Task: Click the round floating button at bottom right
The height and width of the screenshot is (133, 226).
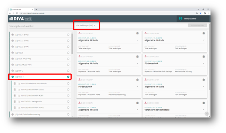Action: pyautogui.click(x=207, y=114)
